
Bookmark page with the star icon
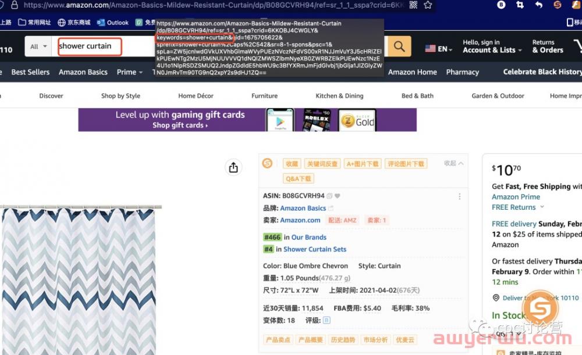(428, 5)
